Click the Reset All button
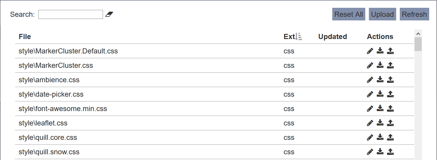This screenshot has height=160, width=437. click(x=349, y=14)
